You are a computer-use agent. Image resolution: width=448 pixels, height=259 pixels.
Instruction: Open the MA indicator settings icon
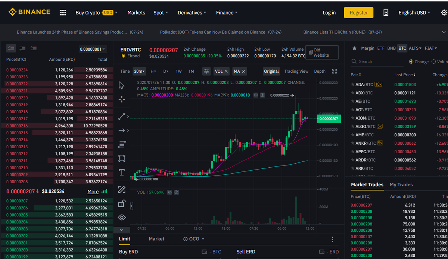coord(262,95)
